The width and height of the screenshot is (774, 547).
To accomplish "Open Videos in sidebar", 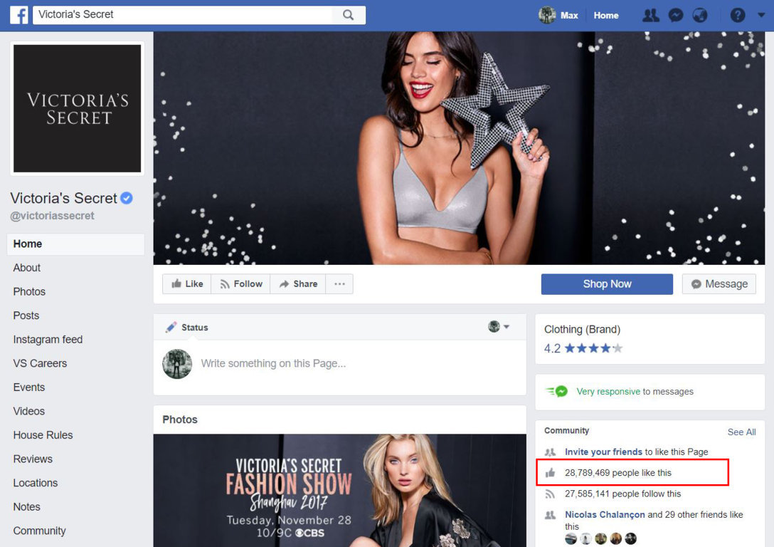I will pyautogui.click(x=29, y=411).
